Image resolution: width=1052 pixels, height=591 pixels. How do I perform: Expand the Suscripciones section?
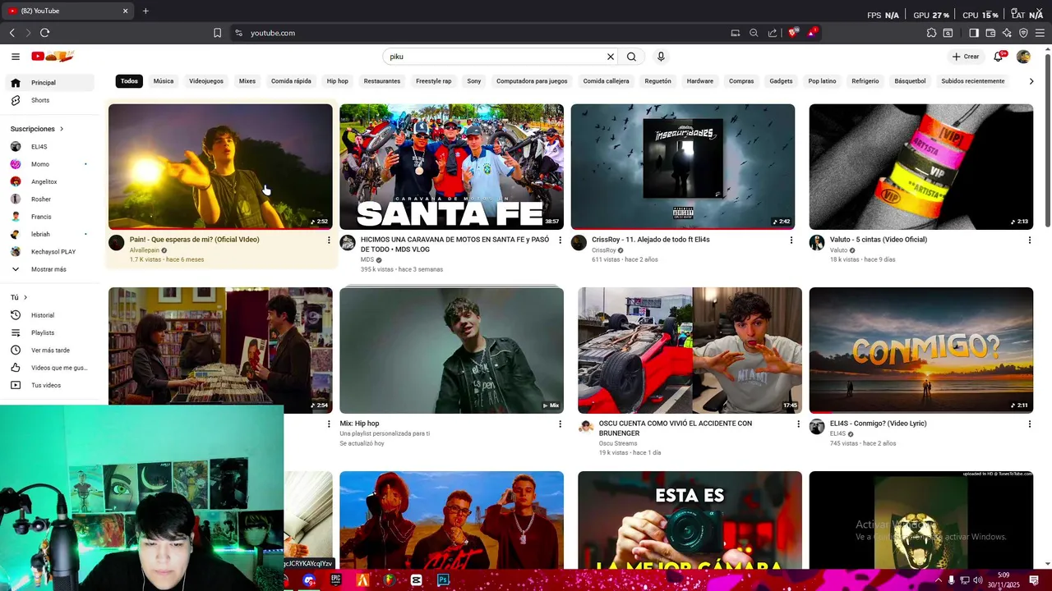click(x=37, y=129)
